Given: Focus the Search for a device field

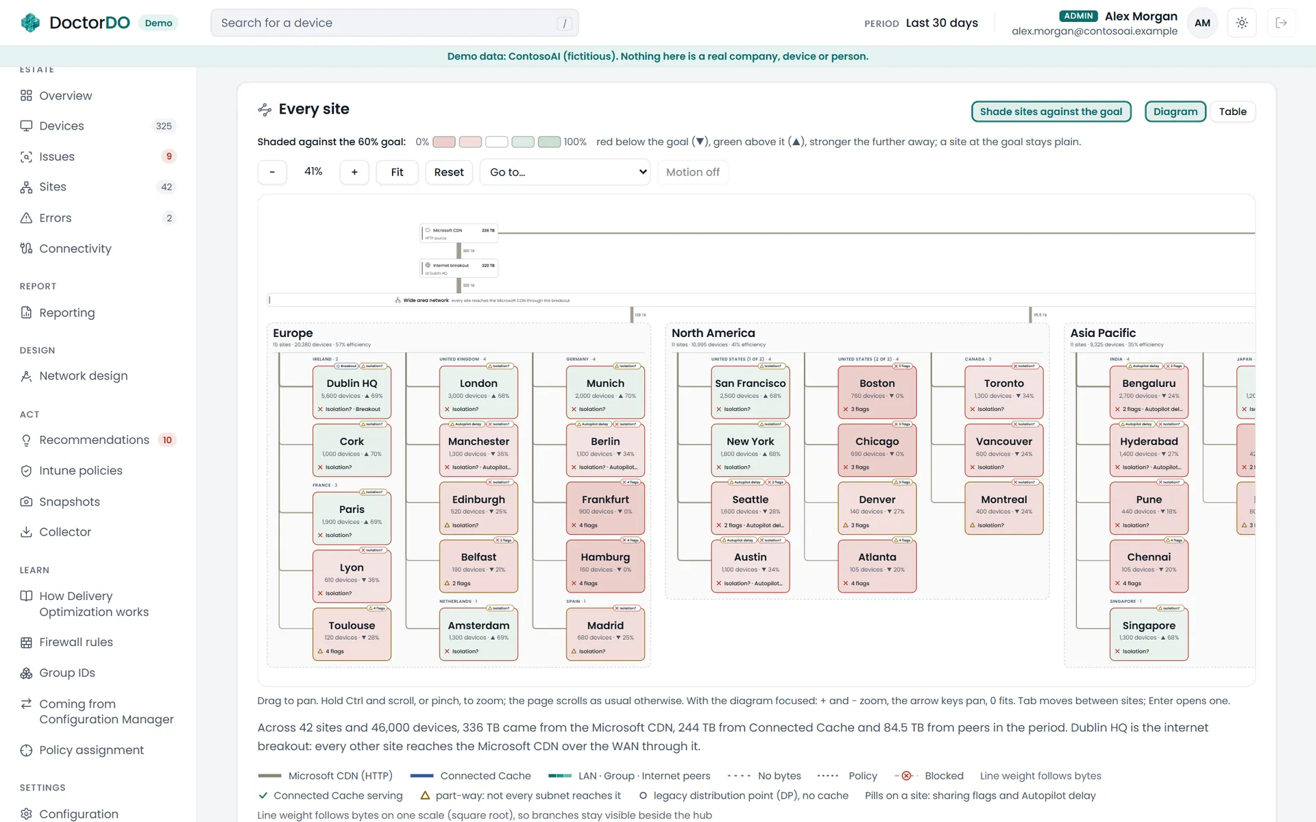Looking at the screenshot, I should coord(395,23).
